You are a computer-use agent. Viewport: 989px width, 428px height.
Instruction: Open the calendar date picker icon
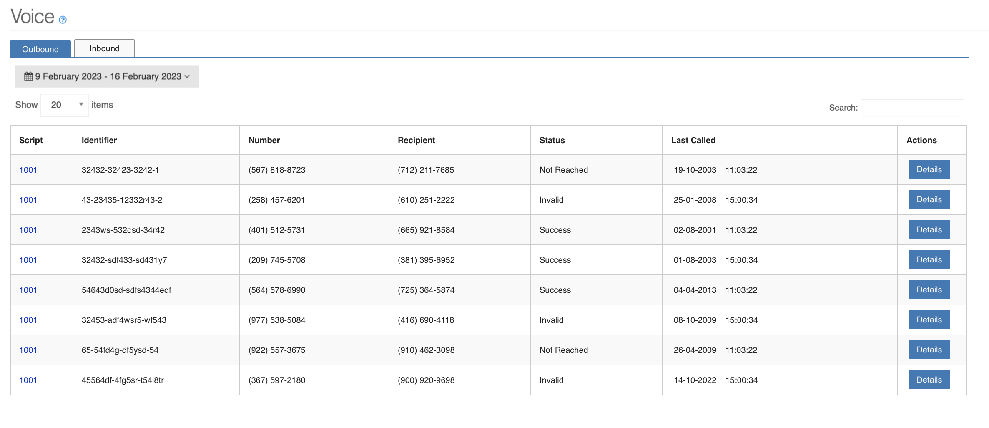pos(28,76)
